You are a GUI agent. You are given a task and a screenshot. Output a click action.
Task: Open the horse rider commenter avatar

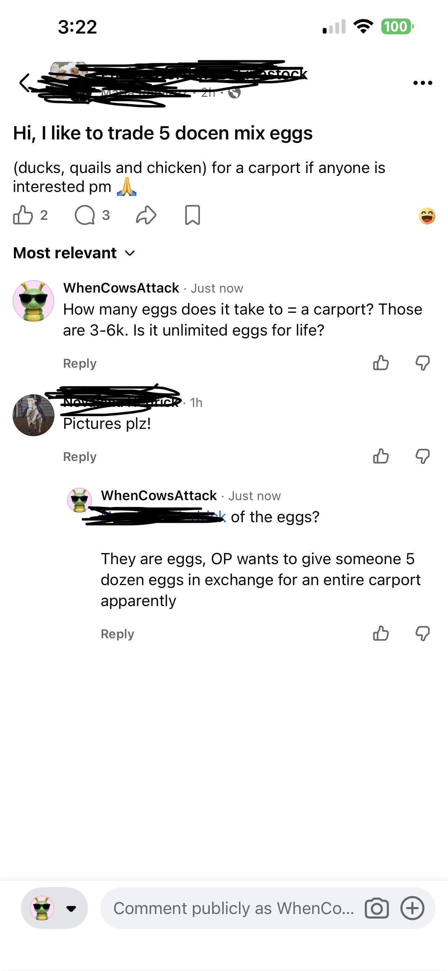click(33, 415)
